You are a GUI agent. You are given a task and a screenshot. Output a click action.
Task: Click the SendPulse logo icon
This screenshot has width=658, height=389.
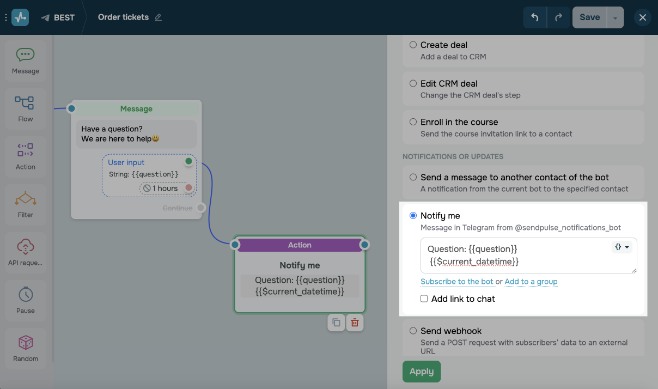coord(20,17)
